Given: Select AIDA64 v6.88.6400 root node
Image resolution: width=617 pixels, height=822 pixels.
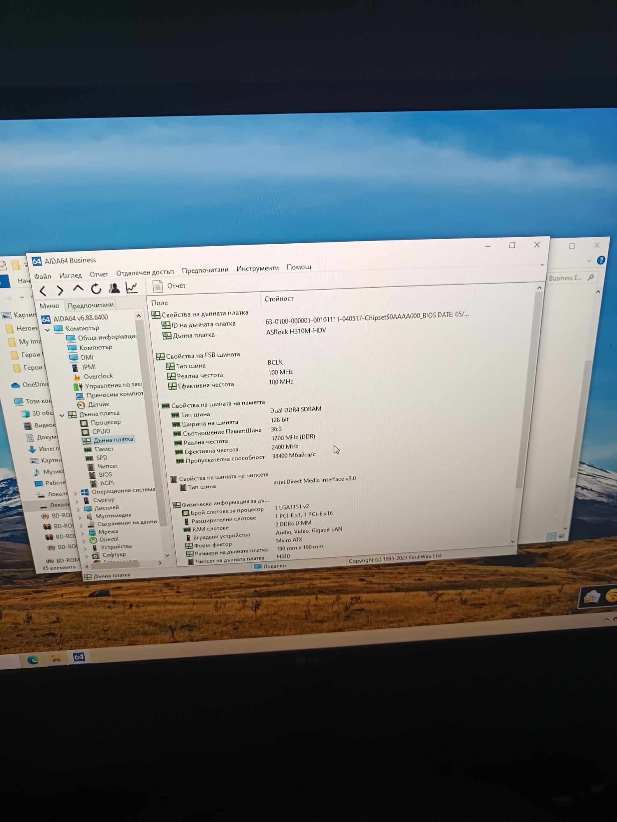Looking at the screenshot, I should click(76, 318).
